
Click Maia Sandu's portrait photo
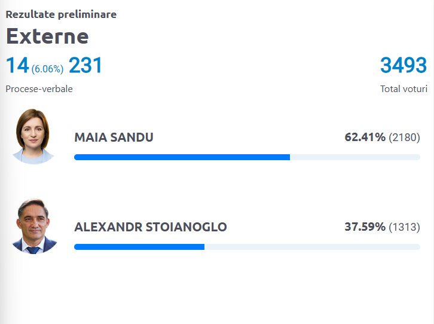coord(33,137)
